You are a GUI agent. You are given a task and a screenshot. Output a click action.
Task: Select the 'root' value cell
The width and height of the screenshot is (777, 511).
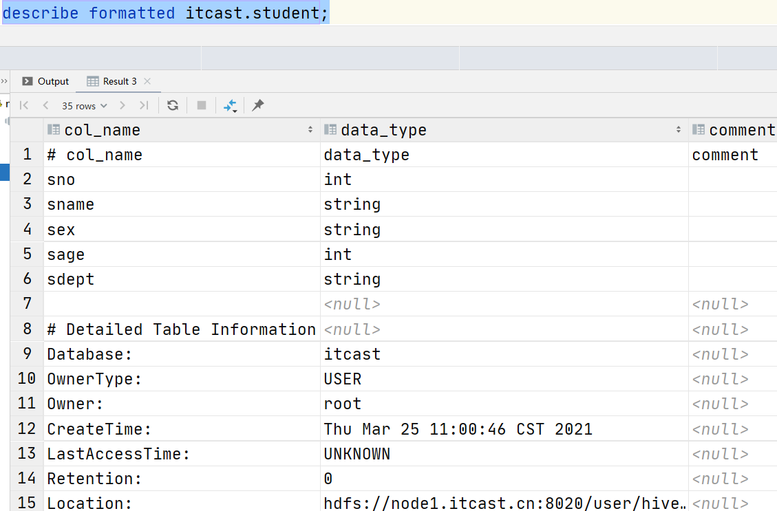pos(504,404)
